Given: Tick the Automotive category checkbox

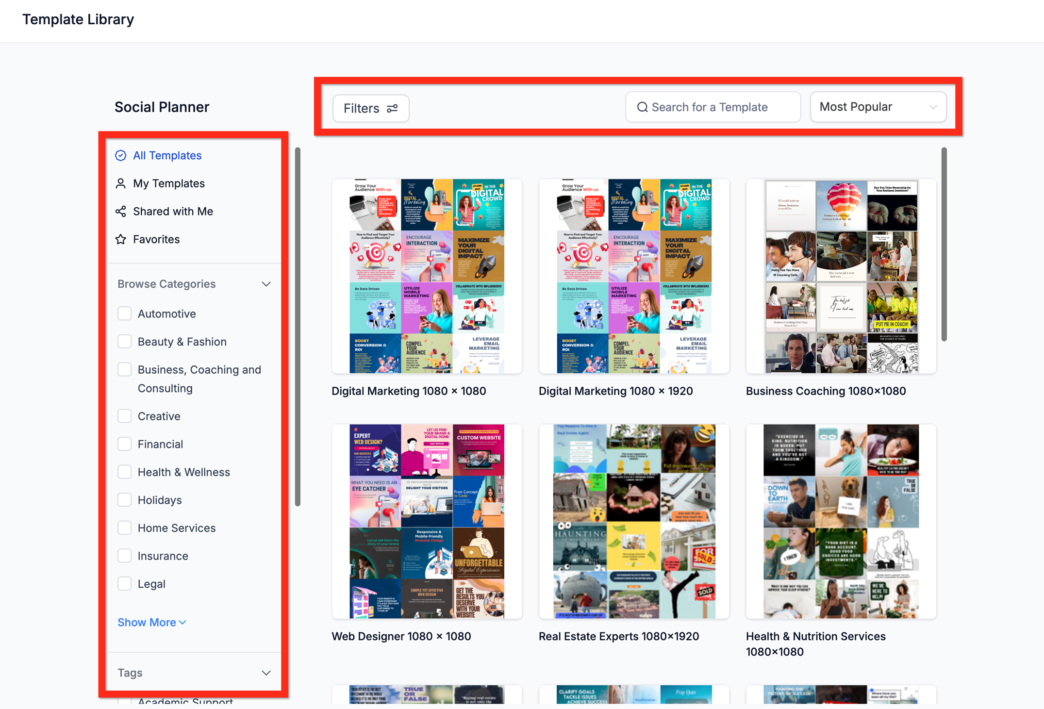Looking at the screenshot, I should tap(124, 313).
